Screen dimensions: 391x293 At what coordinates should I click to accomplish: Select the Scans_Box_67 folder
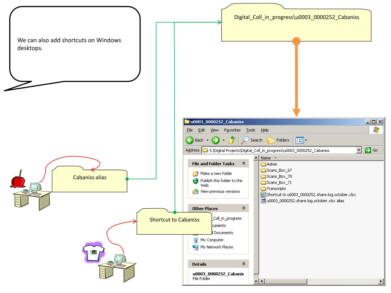coord(276,171)
